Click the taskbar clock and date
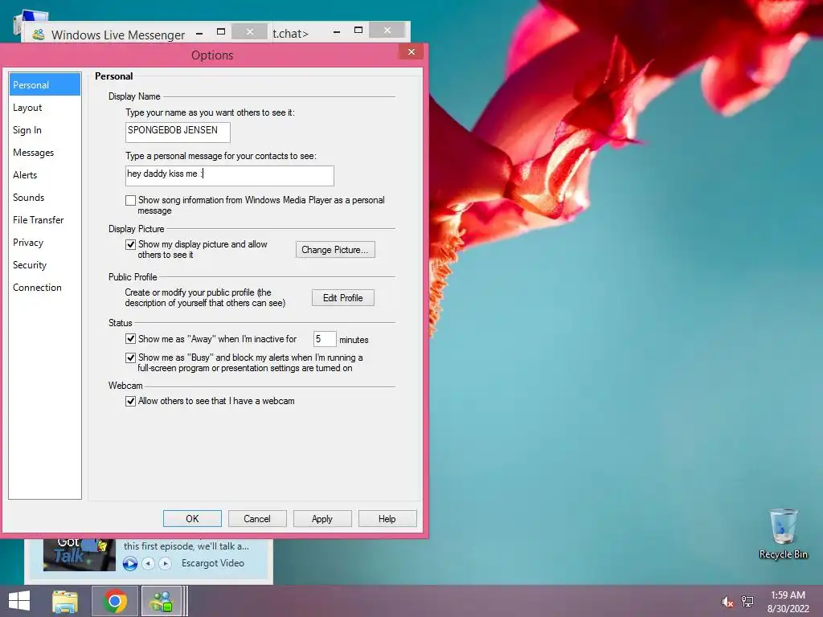The image size is (823, 617). [x=788, y=602]
